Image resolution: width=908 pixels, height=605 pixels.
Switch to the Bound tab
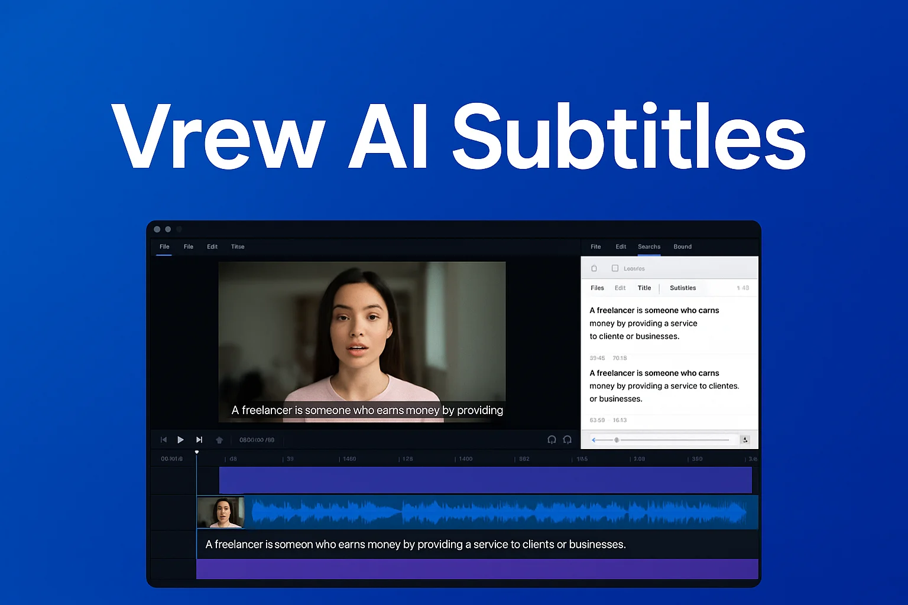tap(683, 247)
